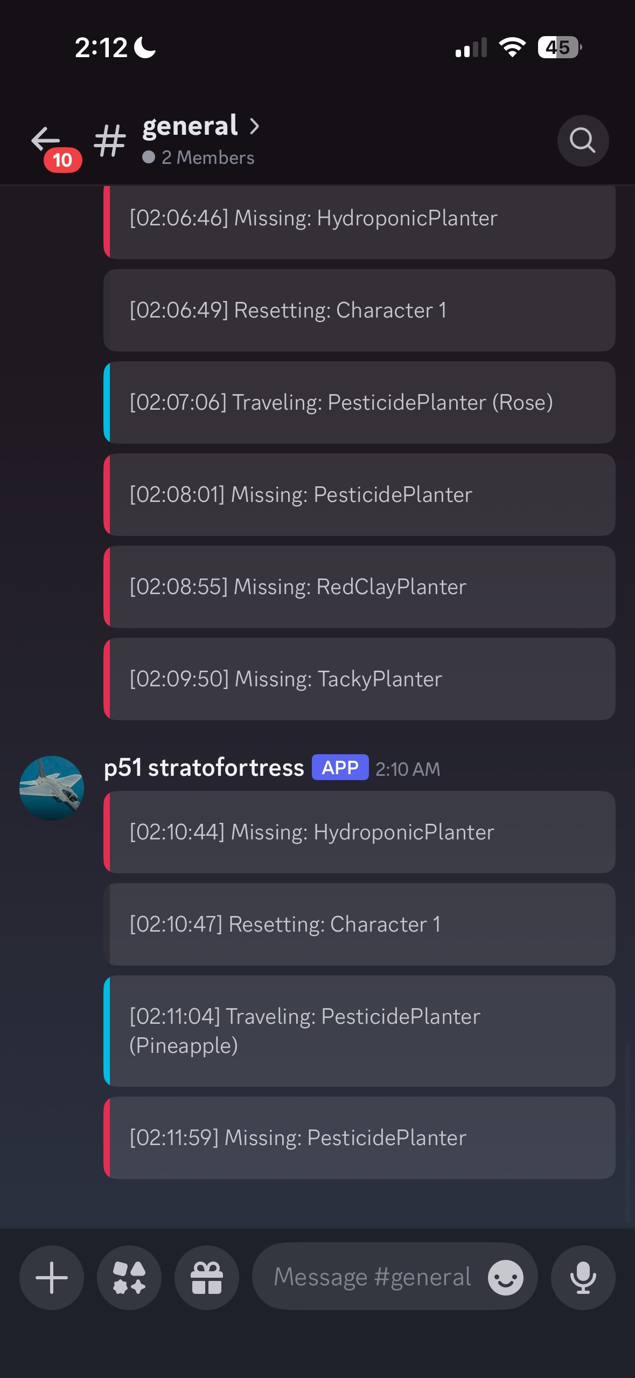The height and width of the screenshot is (1378, 635).
Task: Tap the microphone voice message button
Action: click(583, 1277)
